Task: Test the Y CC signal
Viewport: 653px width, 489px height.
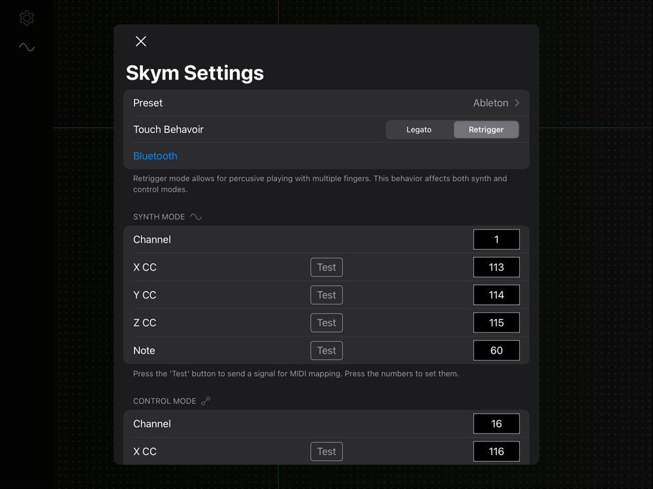Action: pos(326,295)
